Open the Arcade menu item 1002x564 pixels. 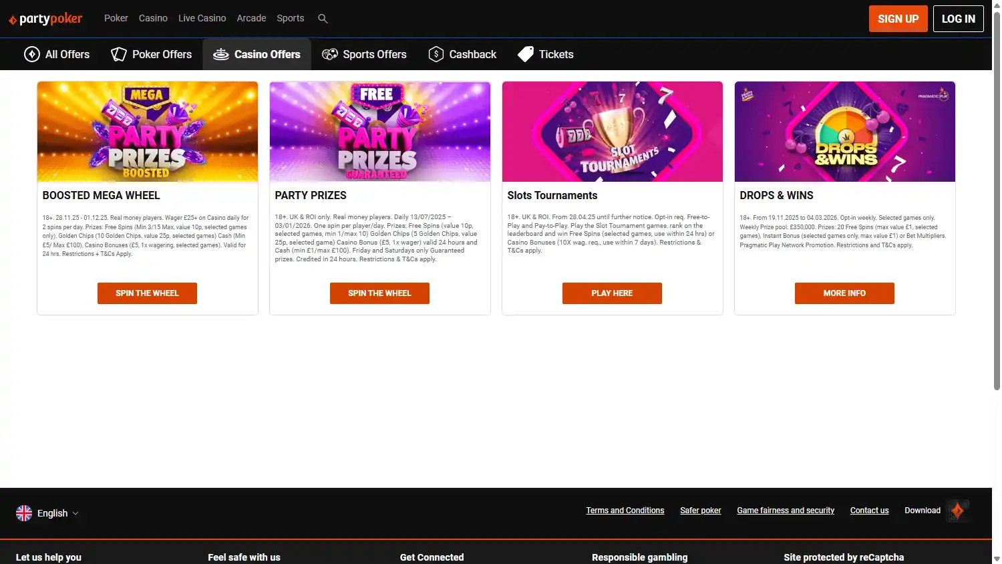point(251,18)
